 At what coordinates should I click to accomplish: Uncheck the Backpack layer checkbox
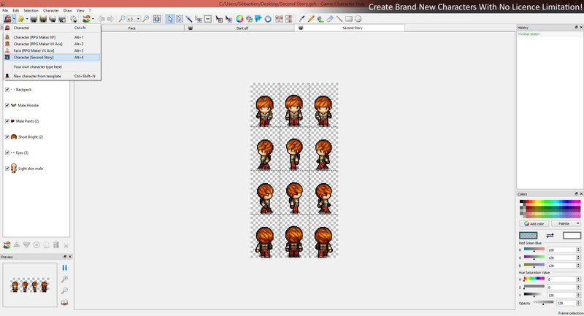point(7,90)
